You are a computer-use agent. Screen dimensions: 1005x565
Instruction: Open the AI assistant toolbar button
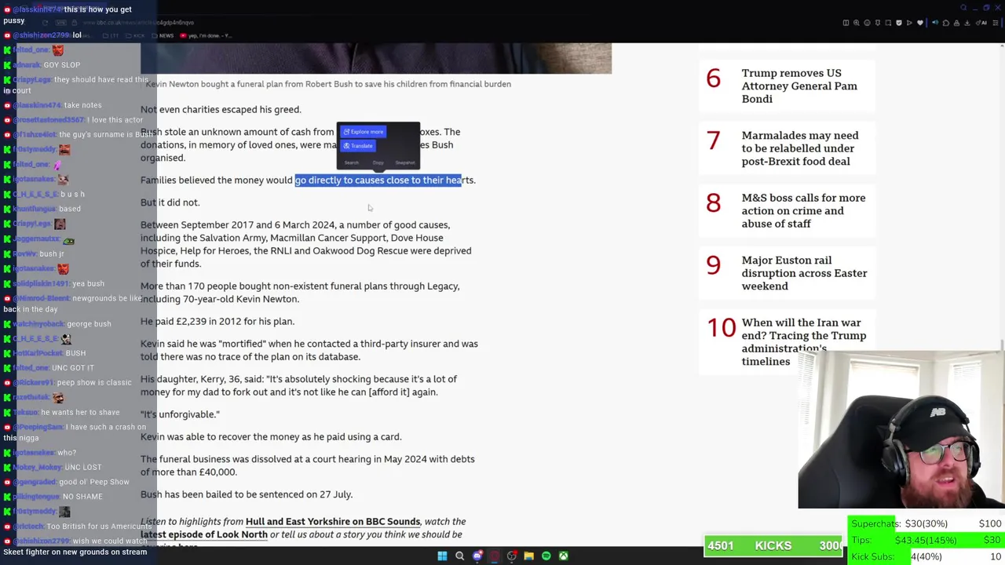pyautogui.click(x=981, y=23)
